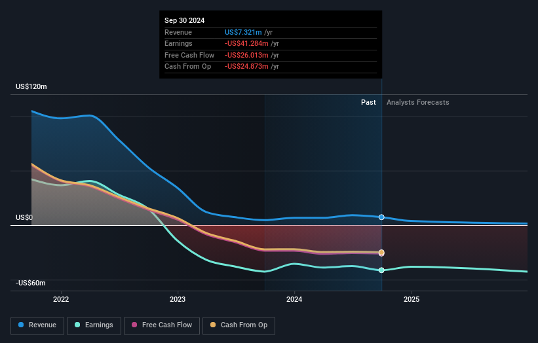
Task: Click the -US$24.873m cash from op value
Action: click(246, 67)
